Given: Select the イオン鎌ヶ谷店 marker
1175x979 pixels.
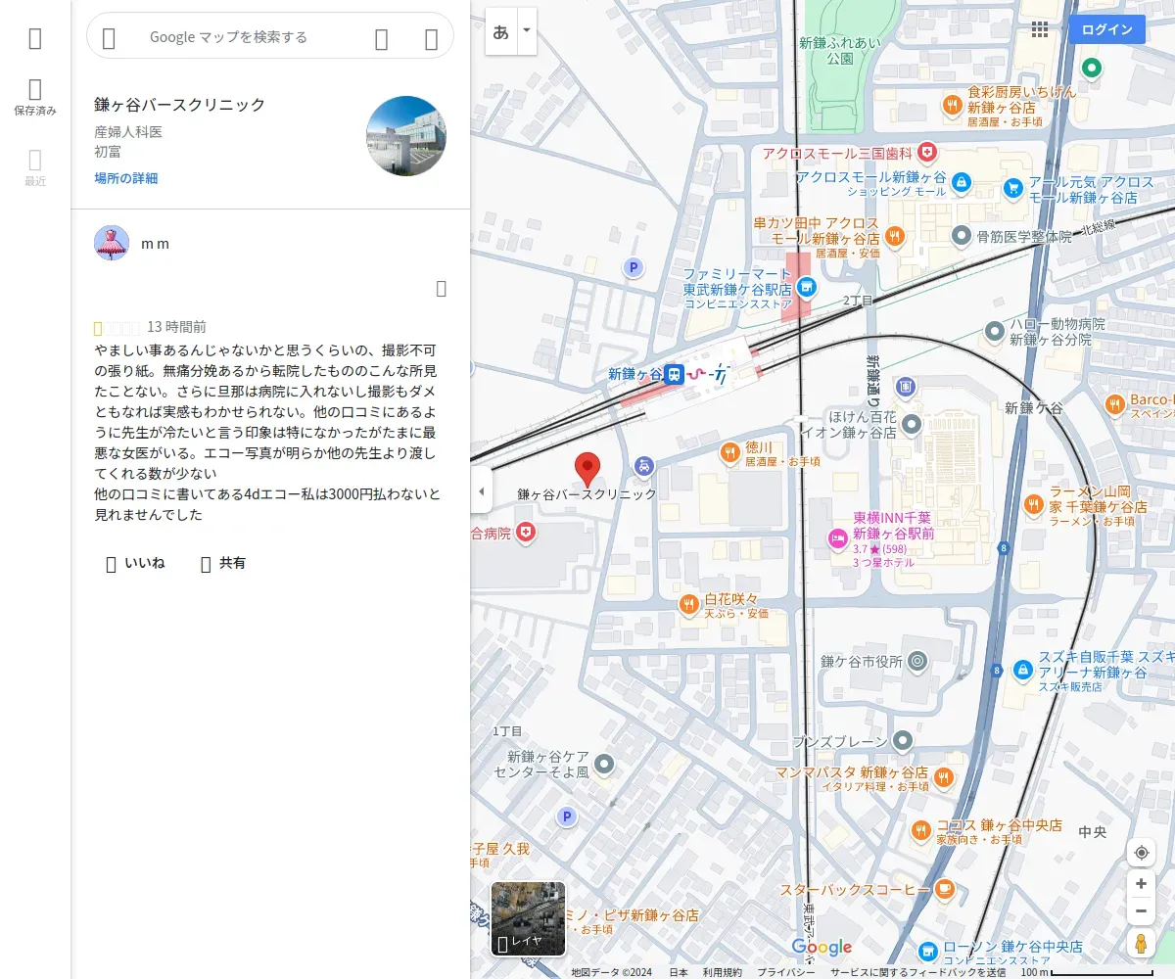Looking at the screenshot, I should point(912,424).
